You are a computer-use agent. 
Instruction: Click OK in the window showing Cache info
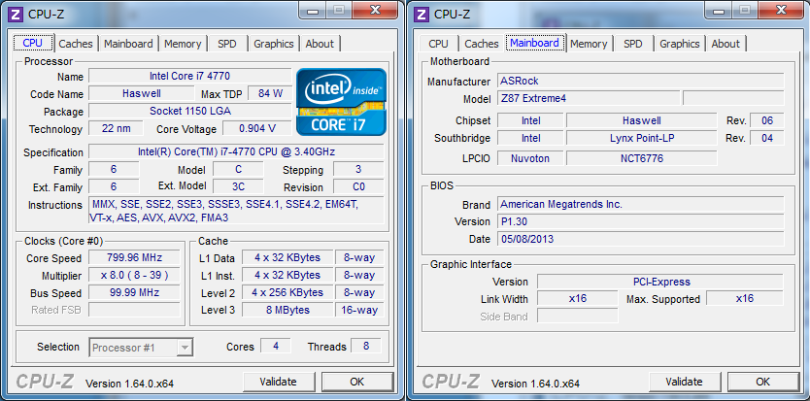pyautogui.click(x=356, y=382)
